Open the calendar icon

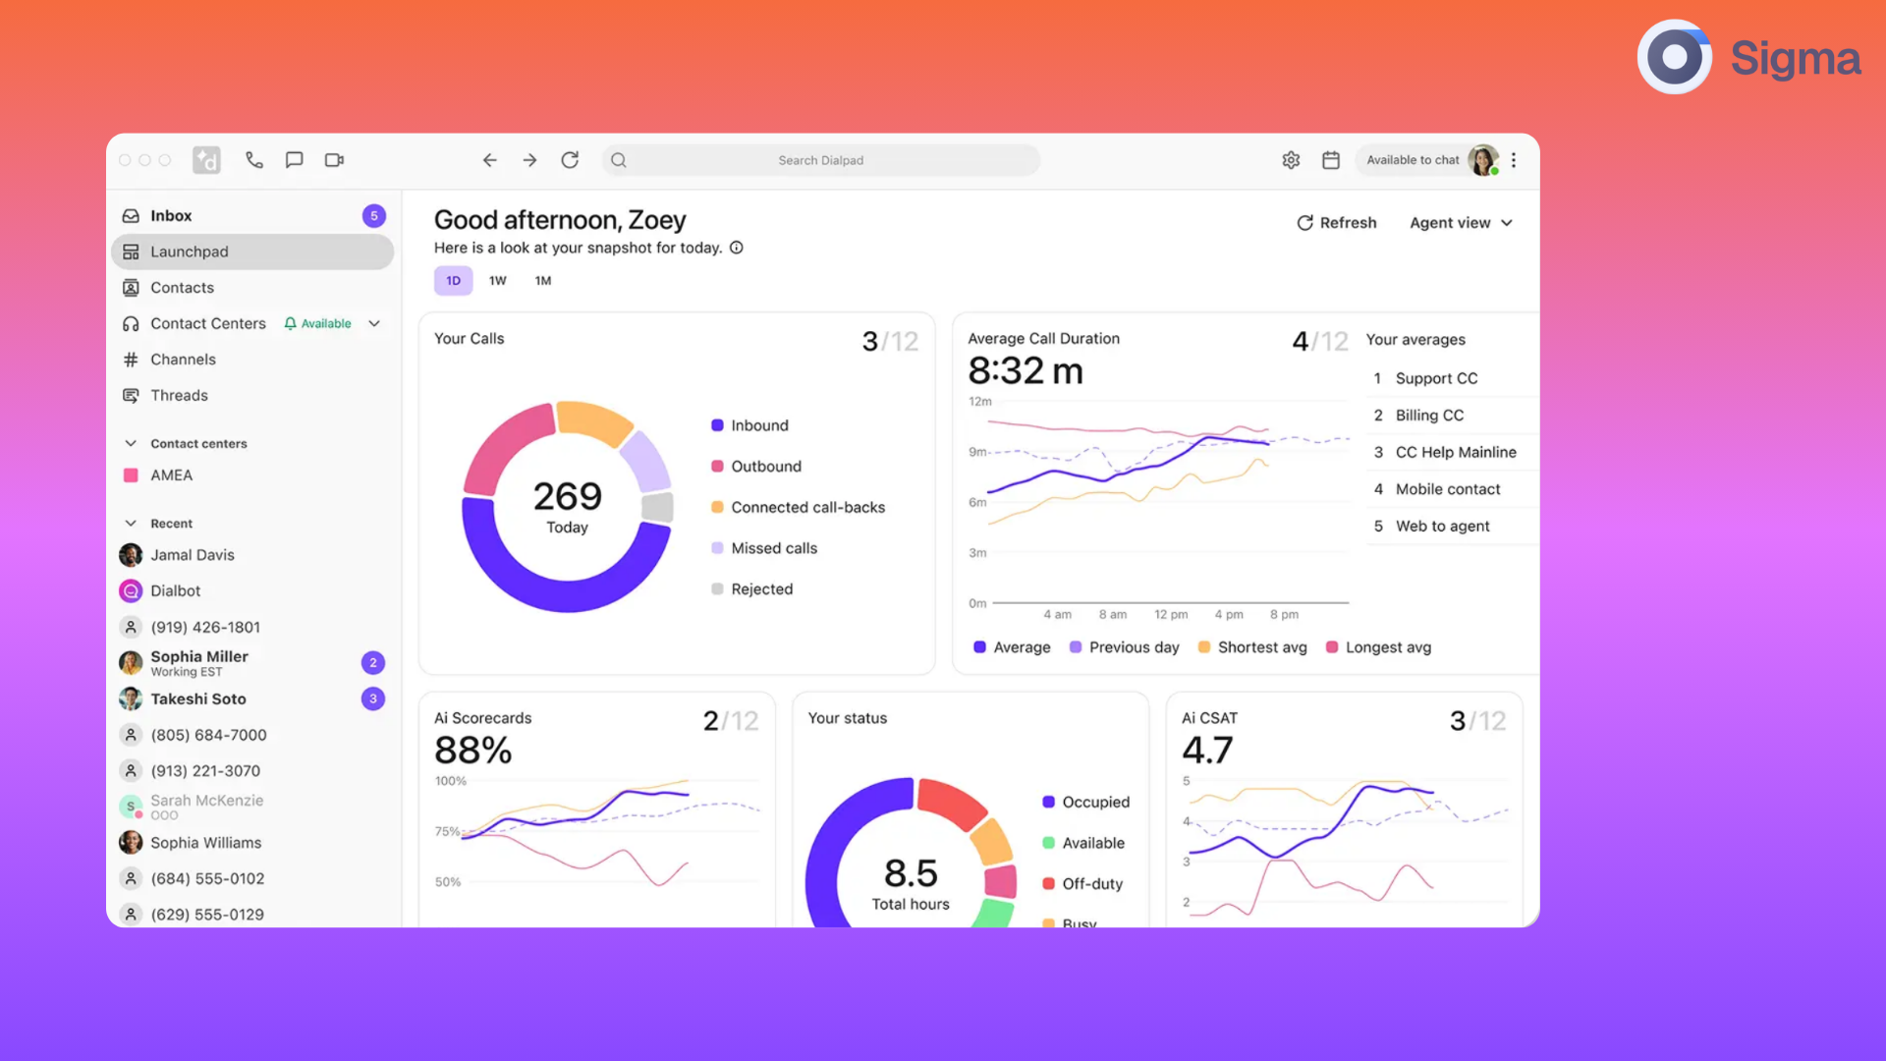pos(1331,160)
